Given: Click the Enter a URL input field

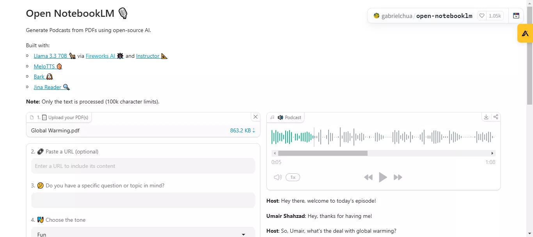Looking at the screenshot, I should (143, 166).
